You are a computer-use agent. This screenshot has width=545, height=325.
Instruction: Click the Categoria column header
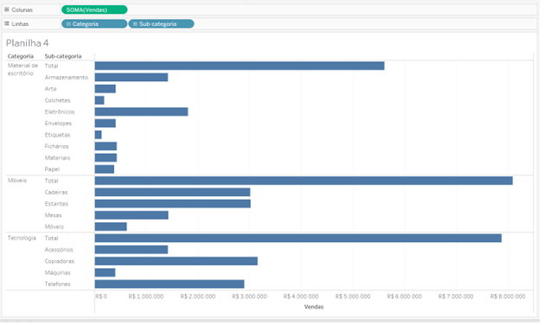pyautogui.click(x=21, y=56)
